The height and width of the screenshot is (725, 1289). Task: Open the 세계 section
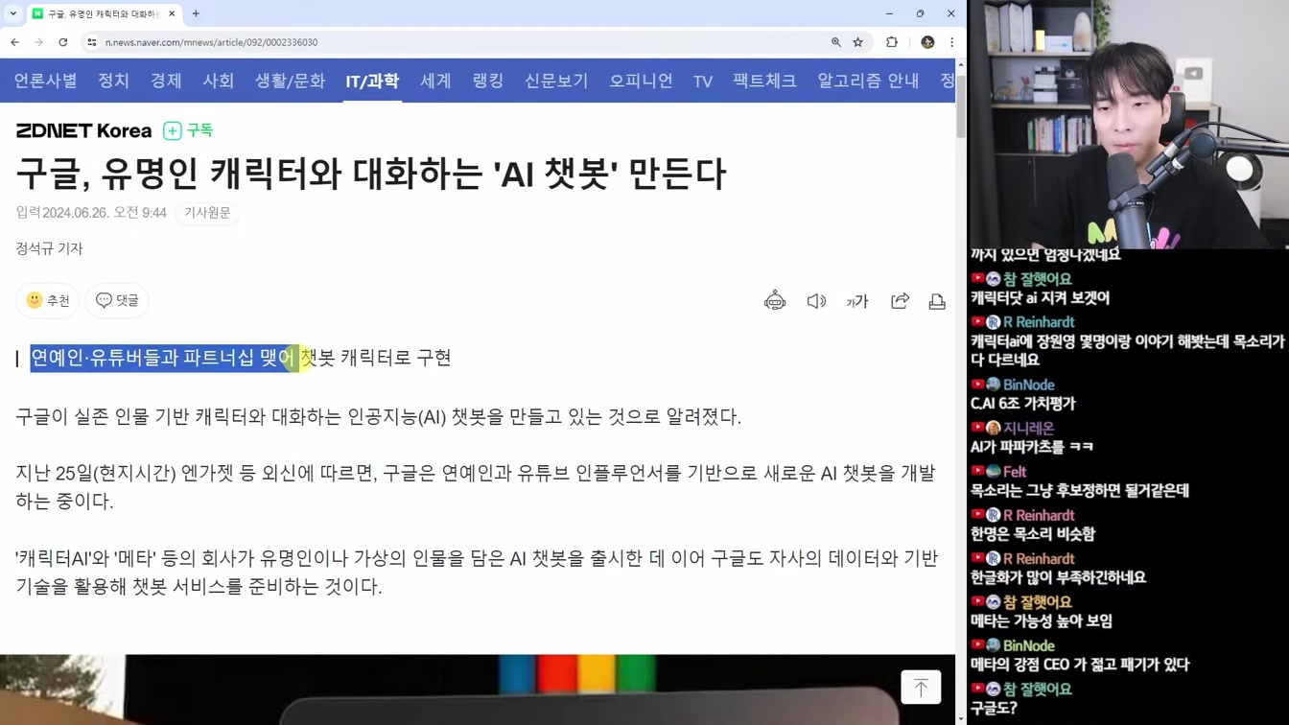(x=435, y=82)
